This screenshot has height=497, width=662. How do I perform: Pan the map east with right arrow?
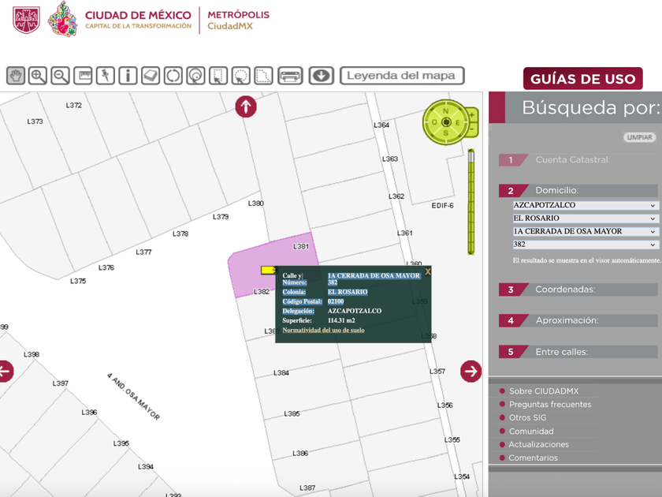pyautogui.click(x=470, y=371)
